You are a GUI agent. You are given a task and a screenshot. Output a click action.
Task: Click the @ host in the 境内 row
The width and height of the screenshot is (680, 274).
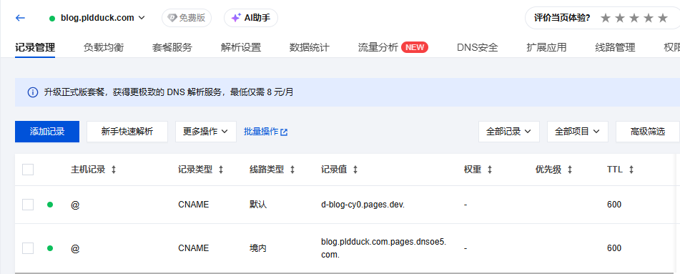point(75,249)
